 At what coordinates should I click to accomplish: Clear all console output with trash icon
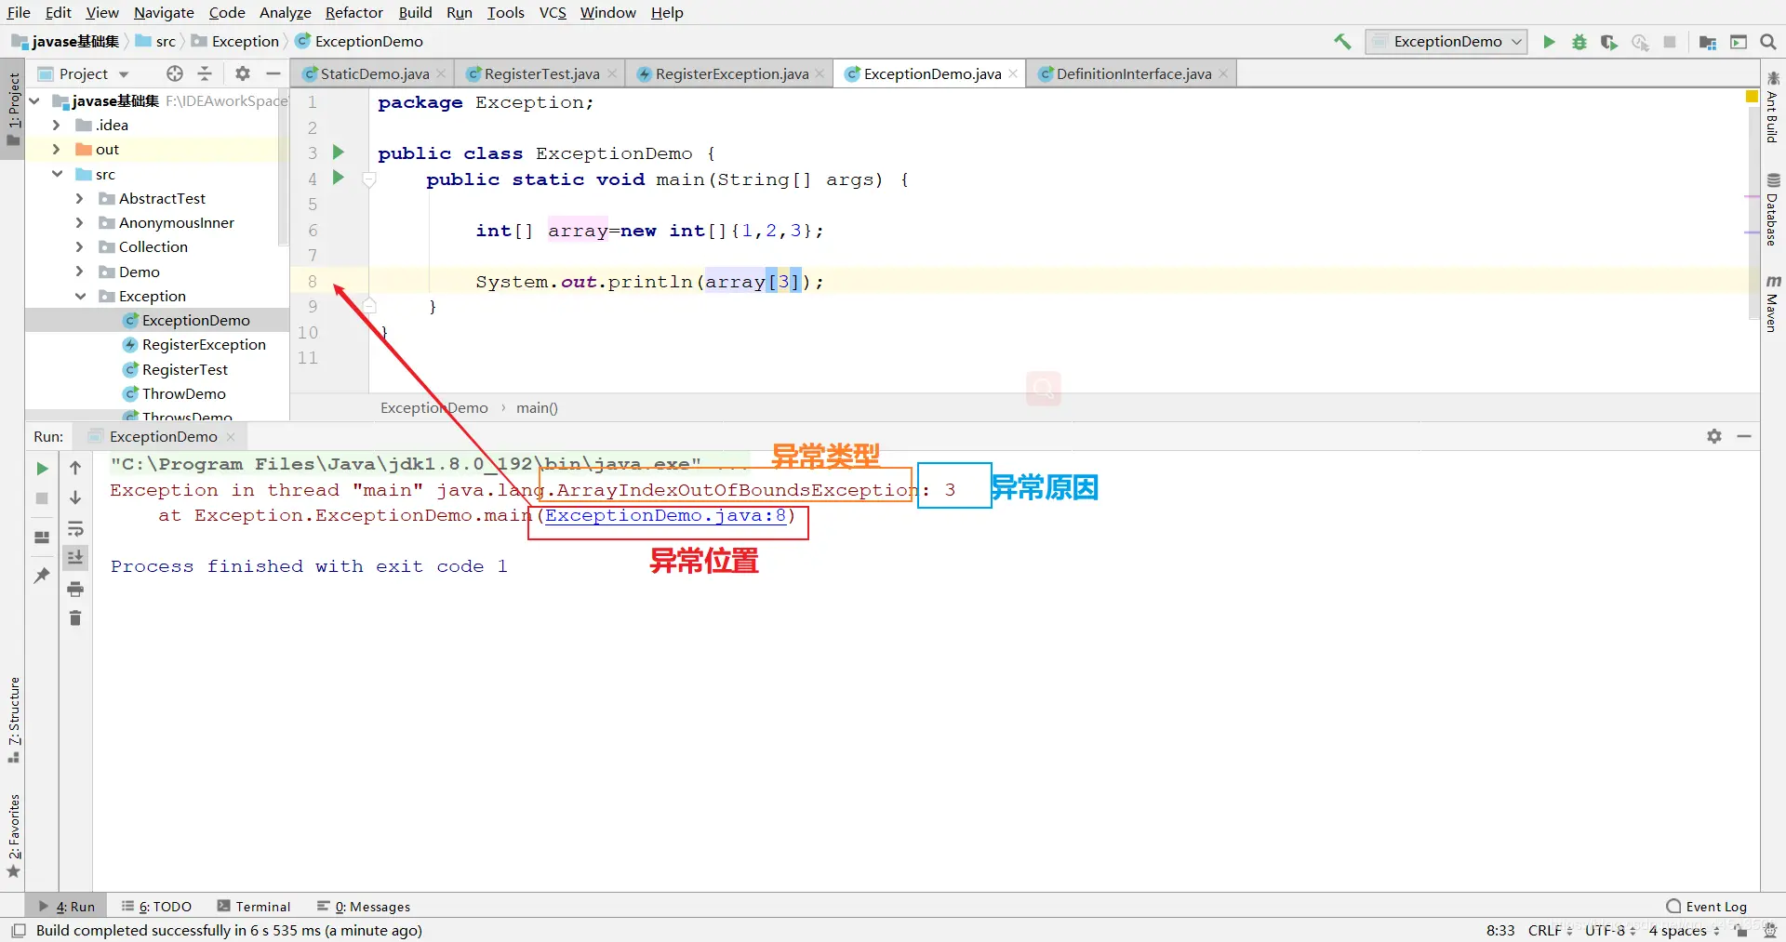coord(75,617)
